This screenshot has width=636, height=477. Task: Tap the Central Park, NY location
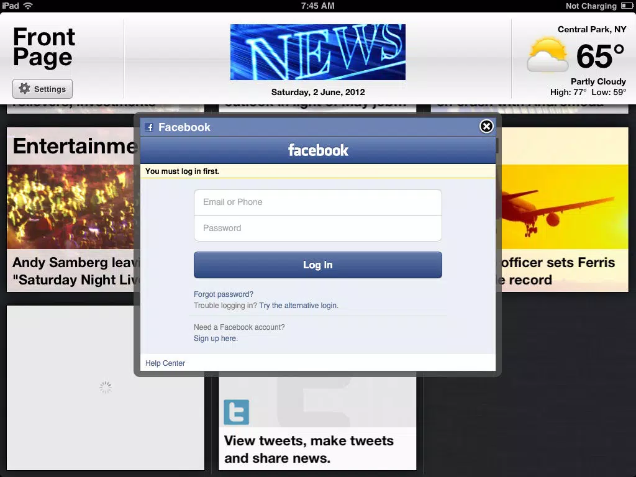(592, 29)
